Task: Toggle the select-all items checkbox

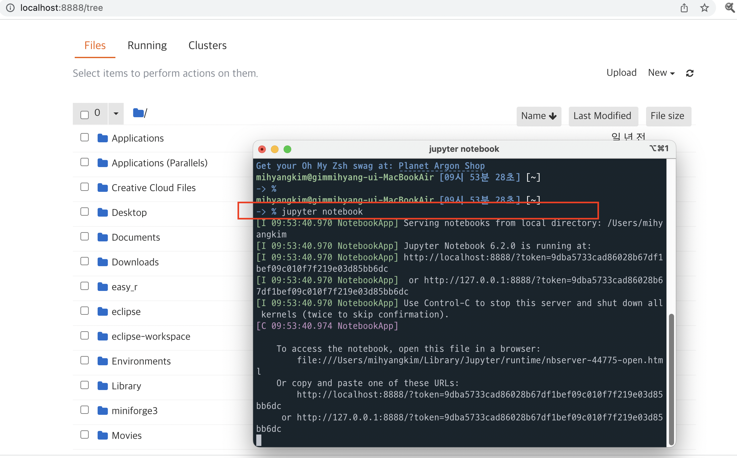Action: [85, 114]
